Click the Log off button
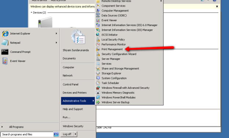 pos(67,134)
